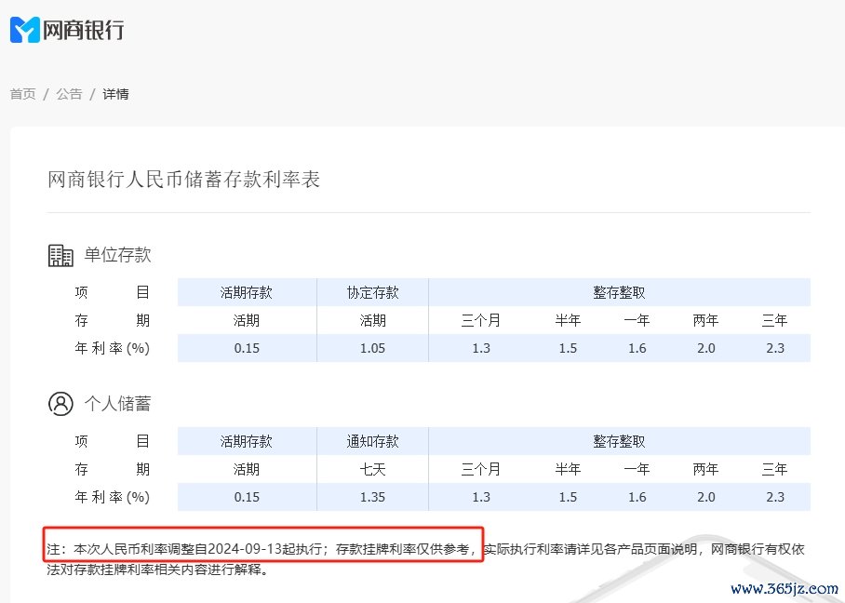Image resolution: width=845 pixels, height=603 pixels.
Task: Click the MYbank logo icon
Action: click(25, 30)
